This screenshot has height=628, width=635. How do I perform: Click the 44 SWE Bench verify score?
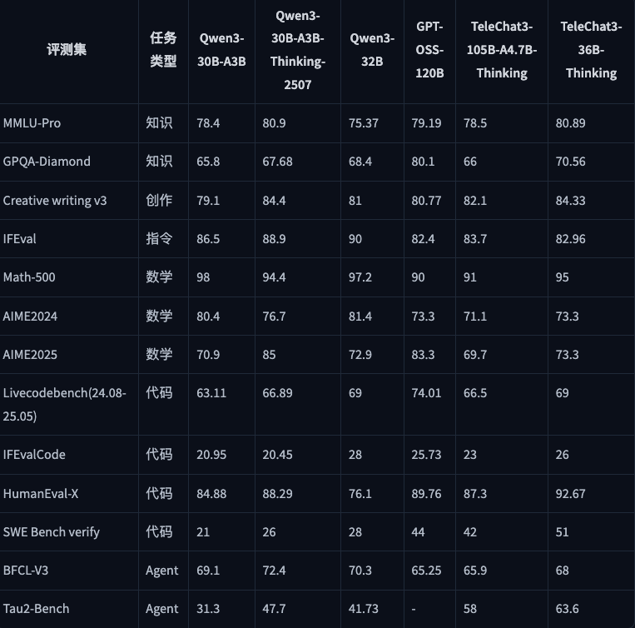pyautogui.click(x=419, y=532)
